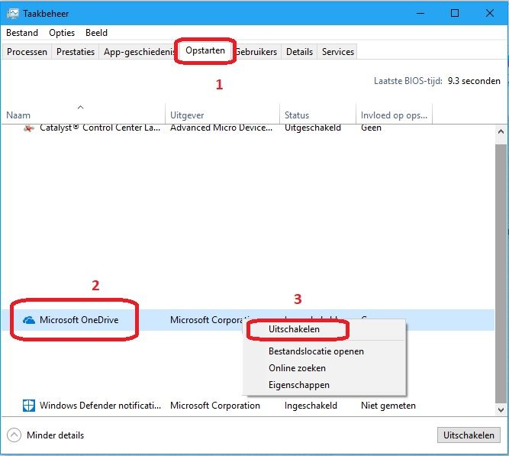Click the scrollbar down arrow

click(501, 409)
